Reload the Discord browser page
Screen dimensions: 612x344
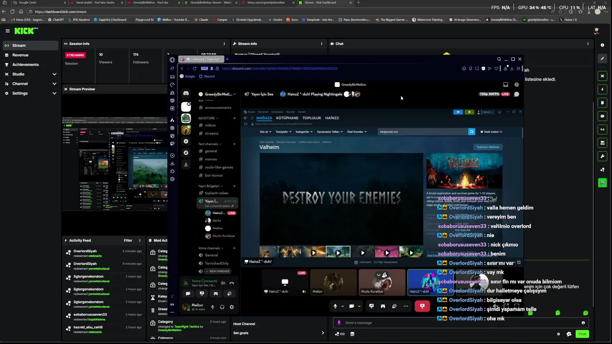point(194,68)
